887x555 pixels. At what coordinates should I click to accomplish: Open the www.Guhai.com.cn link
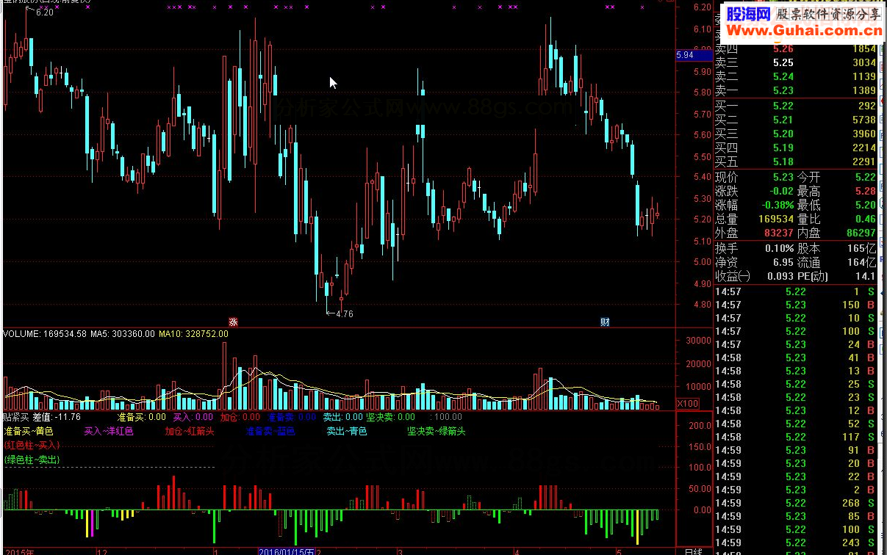(803, 30)
